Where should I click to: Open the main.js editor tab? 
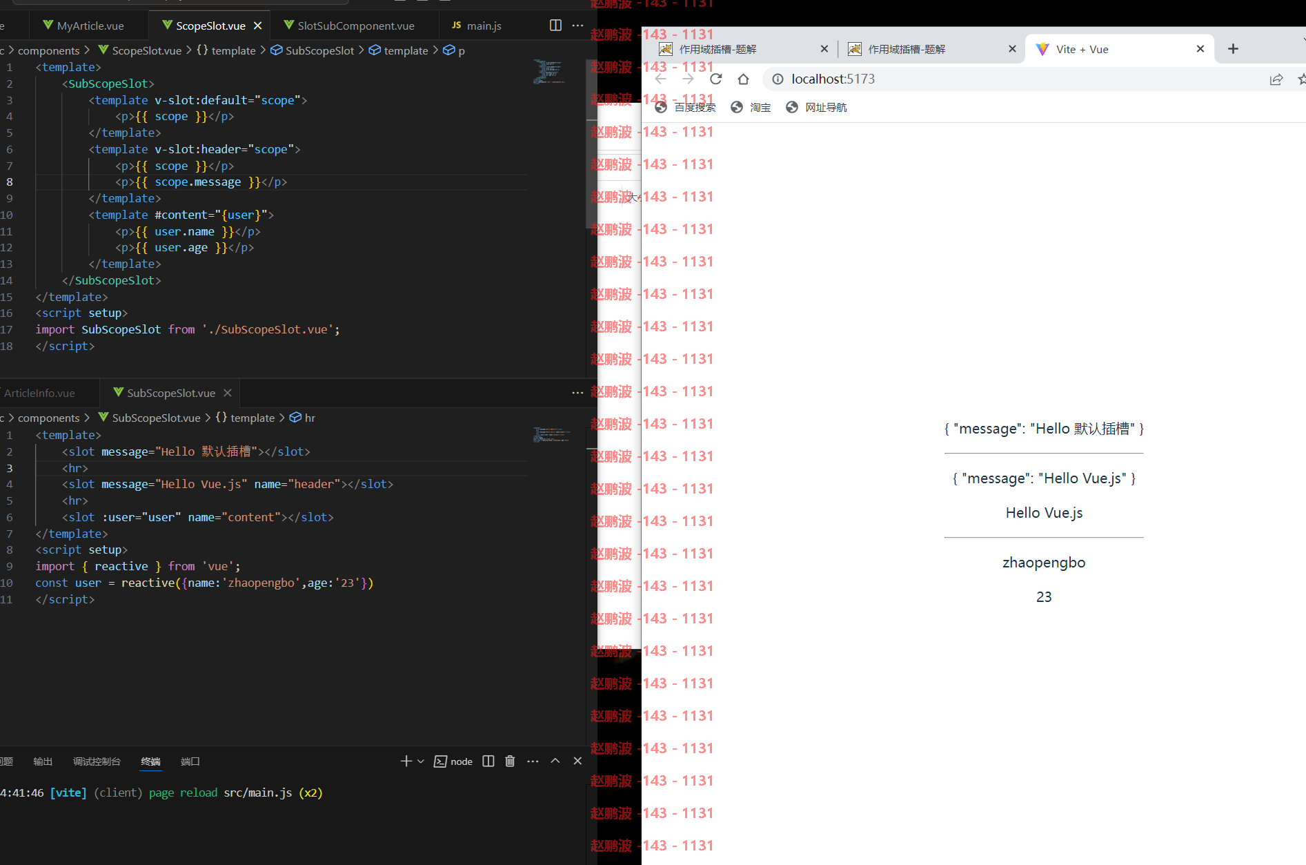477,26
